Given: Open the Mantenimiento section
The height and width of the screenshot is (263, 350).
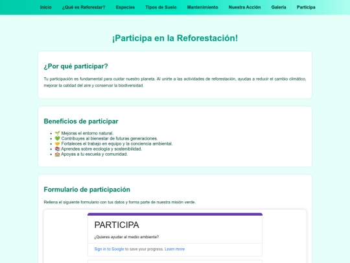Looking at the screenshot, I should (x=202, y=7).
